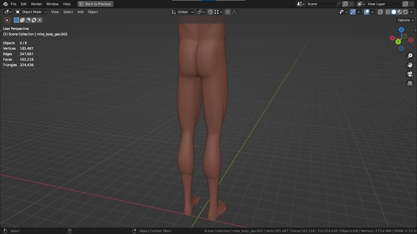Open the Edit menu
417x234 pixels.
24,4
